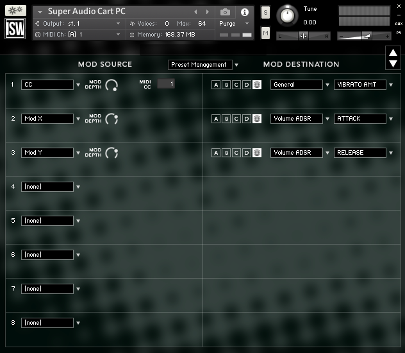Toggle layer D for mod row 3
Image resolution: width=405 pixels, height=353 pixels.
247,153
